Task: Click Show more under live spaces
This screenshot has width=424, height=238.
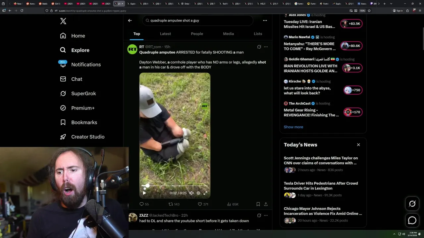Action: pos(293,127)
